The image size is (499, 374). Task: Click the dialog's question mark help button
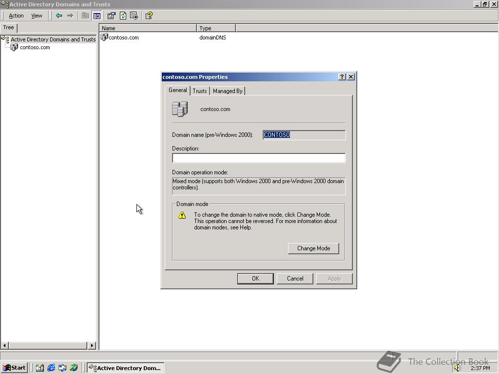coord(342,77)
